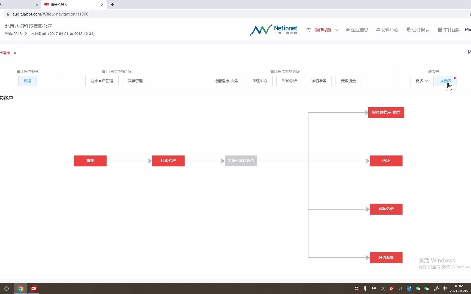Click the company name 北京八遍科技有限公司

point(29,26)
